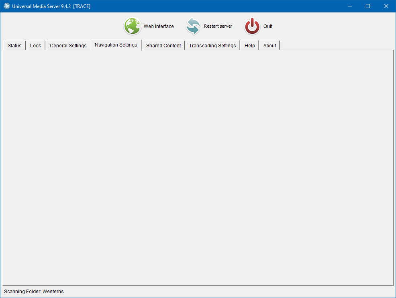Minimize the Universal Media Server window

coord(350,6)
